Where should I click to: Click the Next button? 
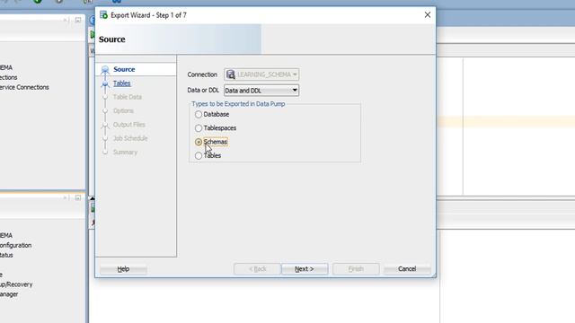click(x=305, y=269)
